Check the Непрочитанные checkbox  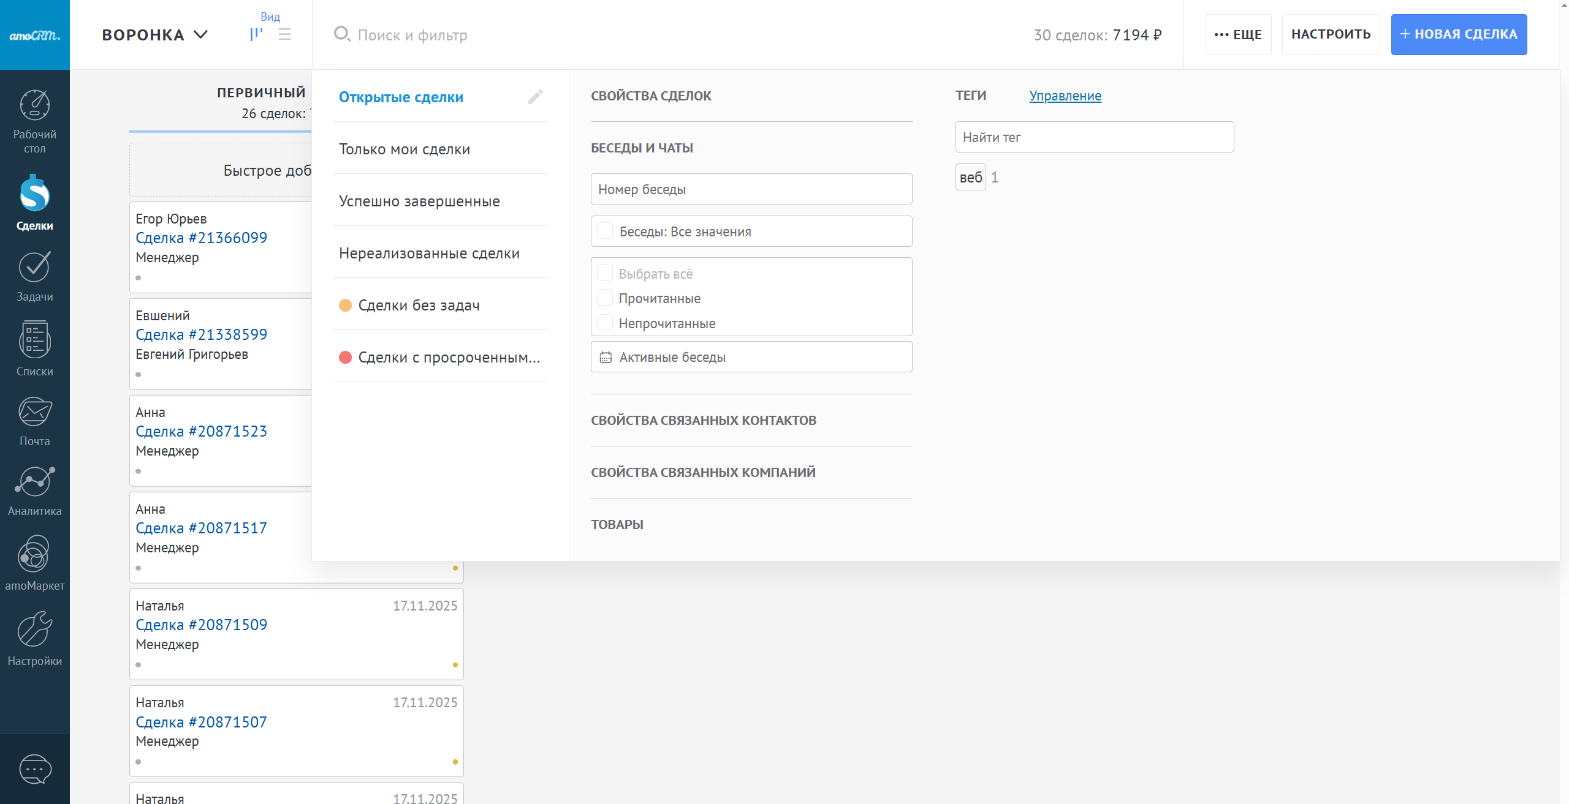[605, 323]
